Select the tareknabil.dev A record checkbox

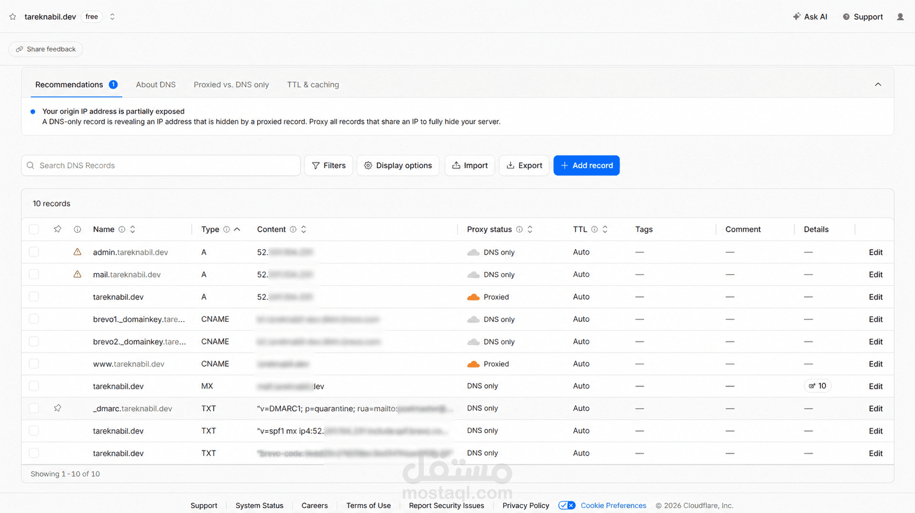coord(34,297)
